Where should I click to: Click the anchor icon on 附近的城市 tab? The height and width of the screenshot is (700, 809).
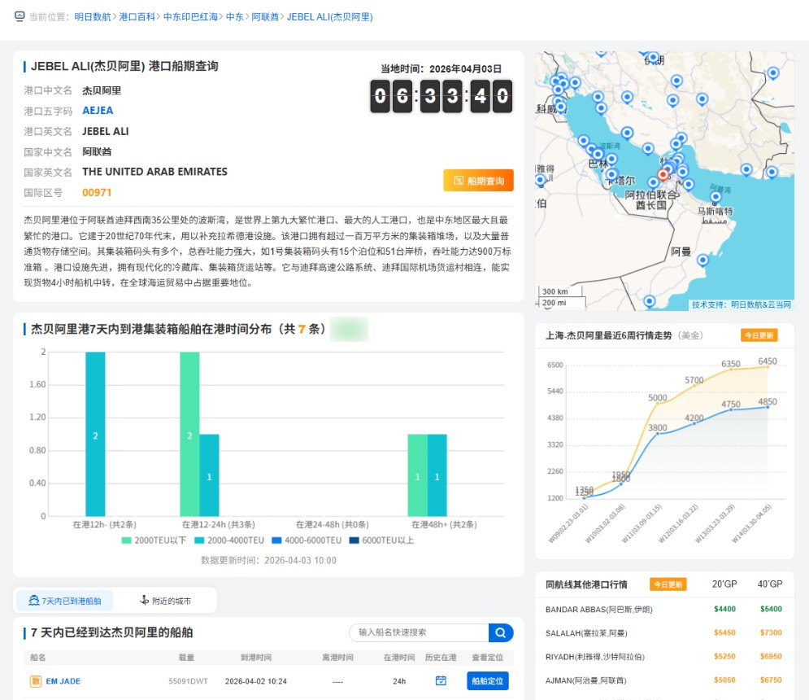tap(144, 602)
